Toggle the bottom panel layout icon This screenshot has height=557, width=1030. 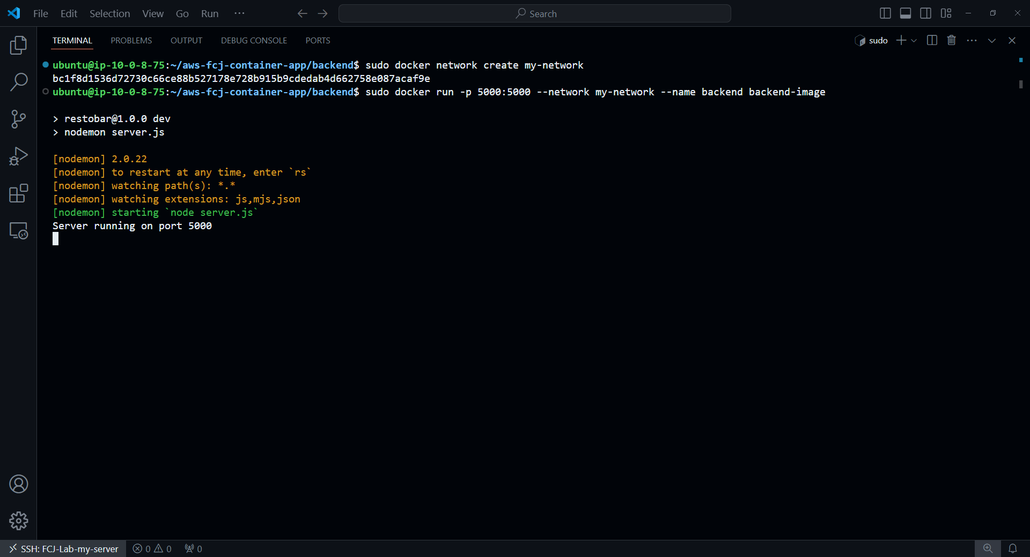click(906, 13)
